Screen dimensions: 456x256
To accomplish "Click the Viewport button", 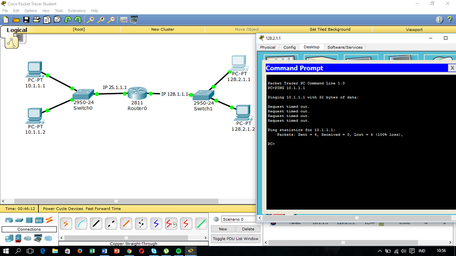I will pos(414,30).
